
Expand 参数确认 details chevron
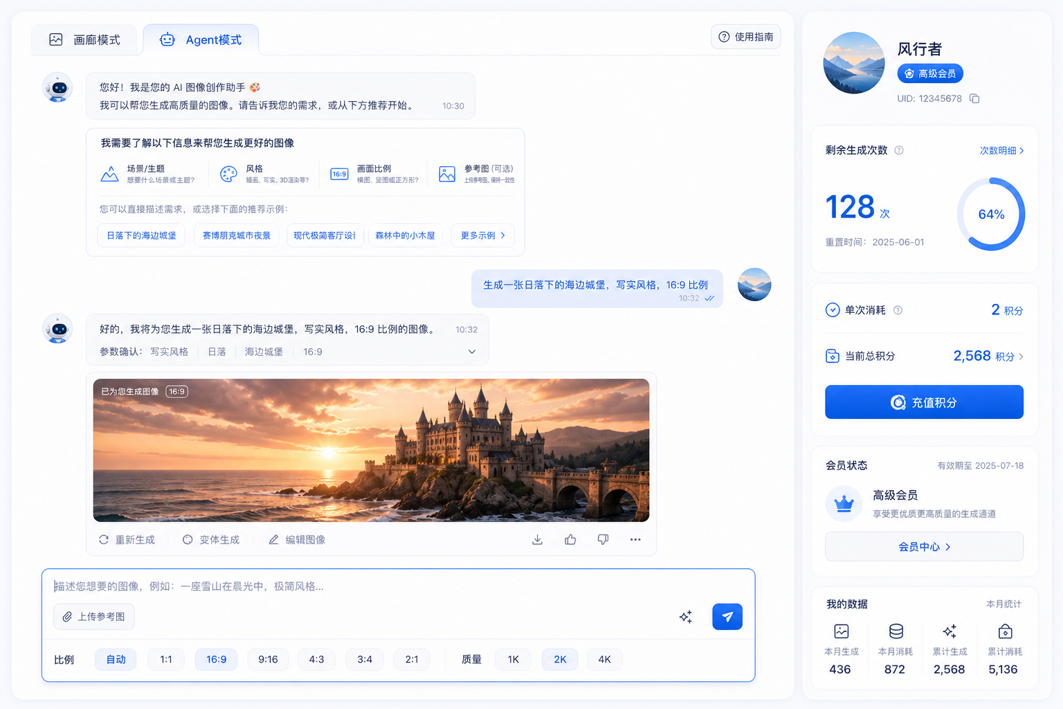[472, 352]
